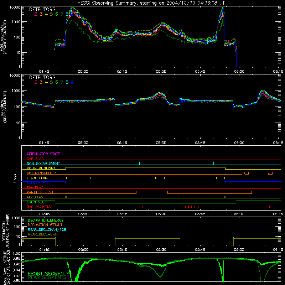Screen dimensions: 285x285
Task: Select detector 8 label in rear segments legend
Action: 67,82
